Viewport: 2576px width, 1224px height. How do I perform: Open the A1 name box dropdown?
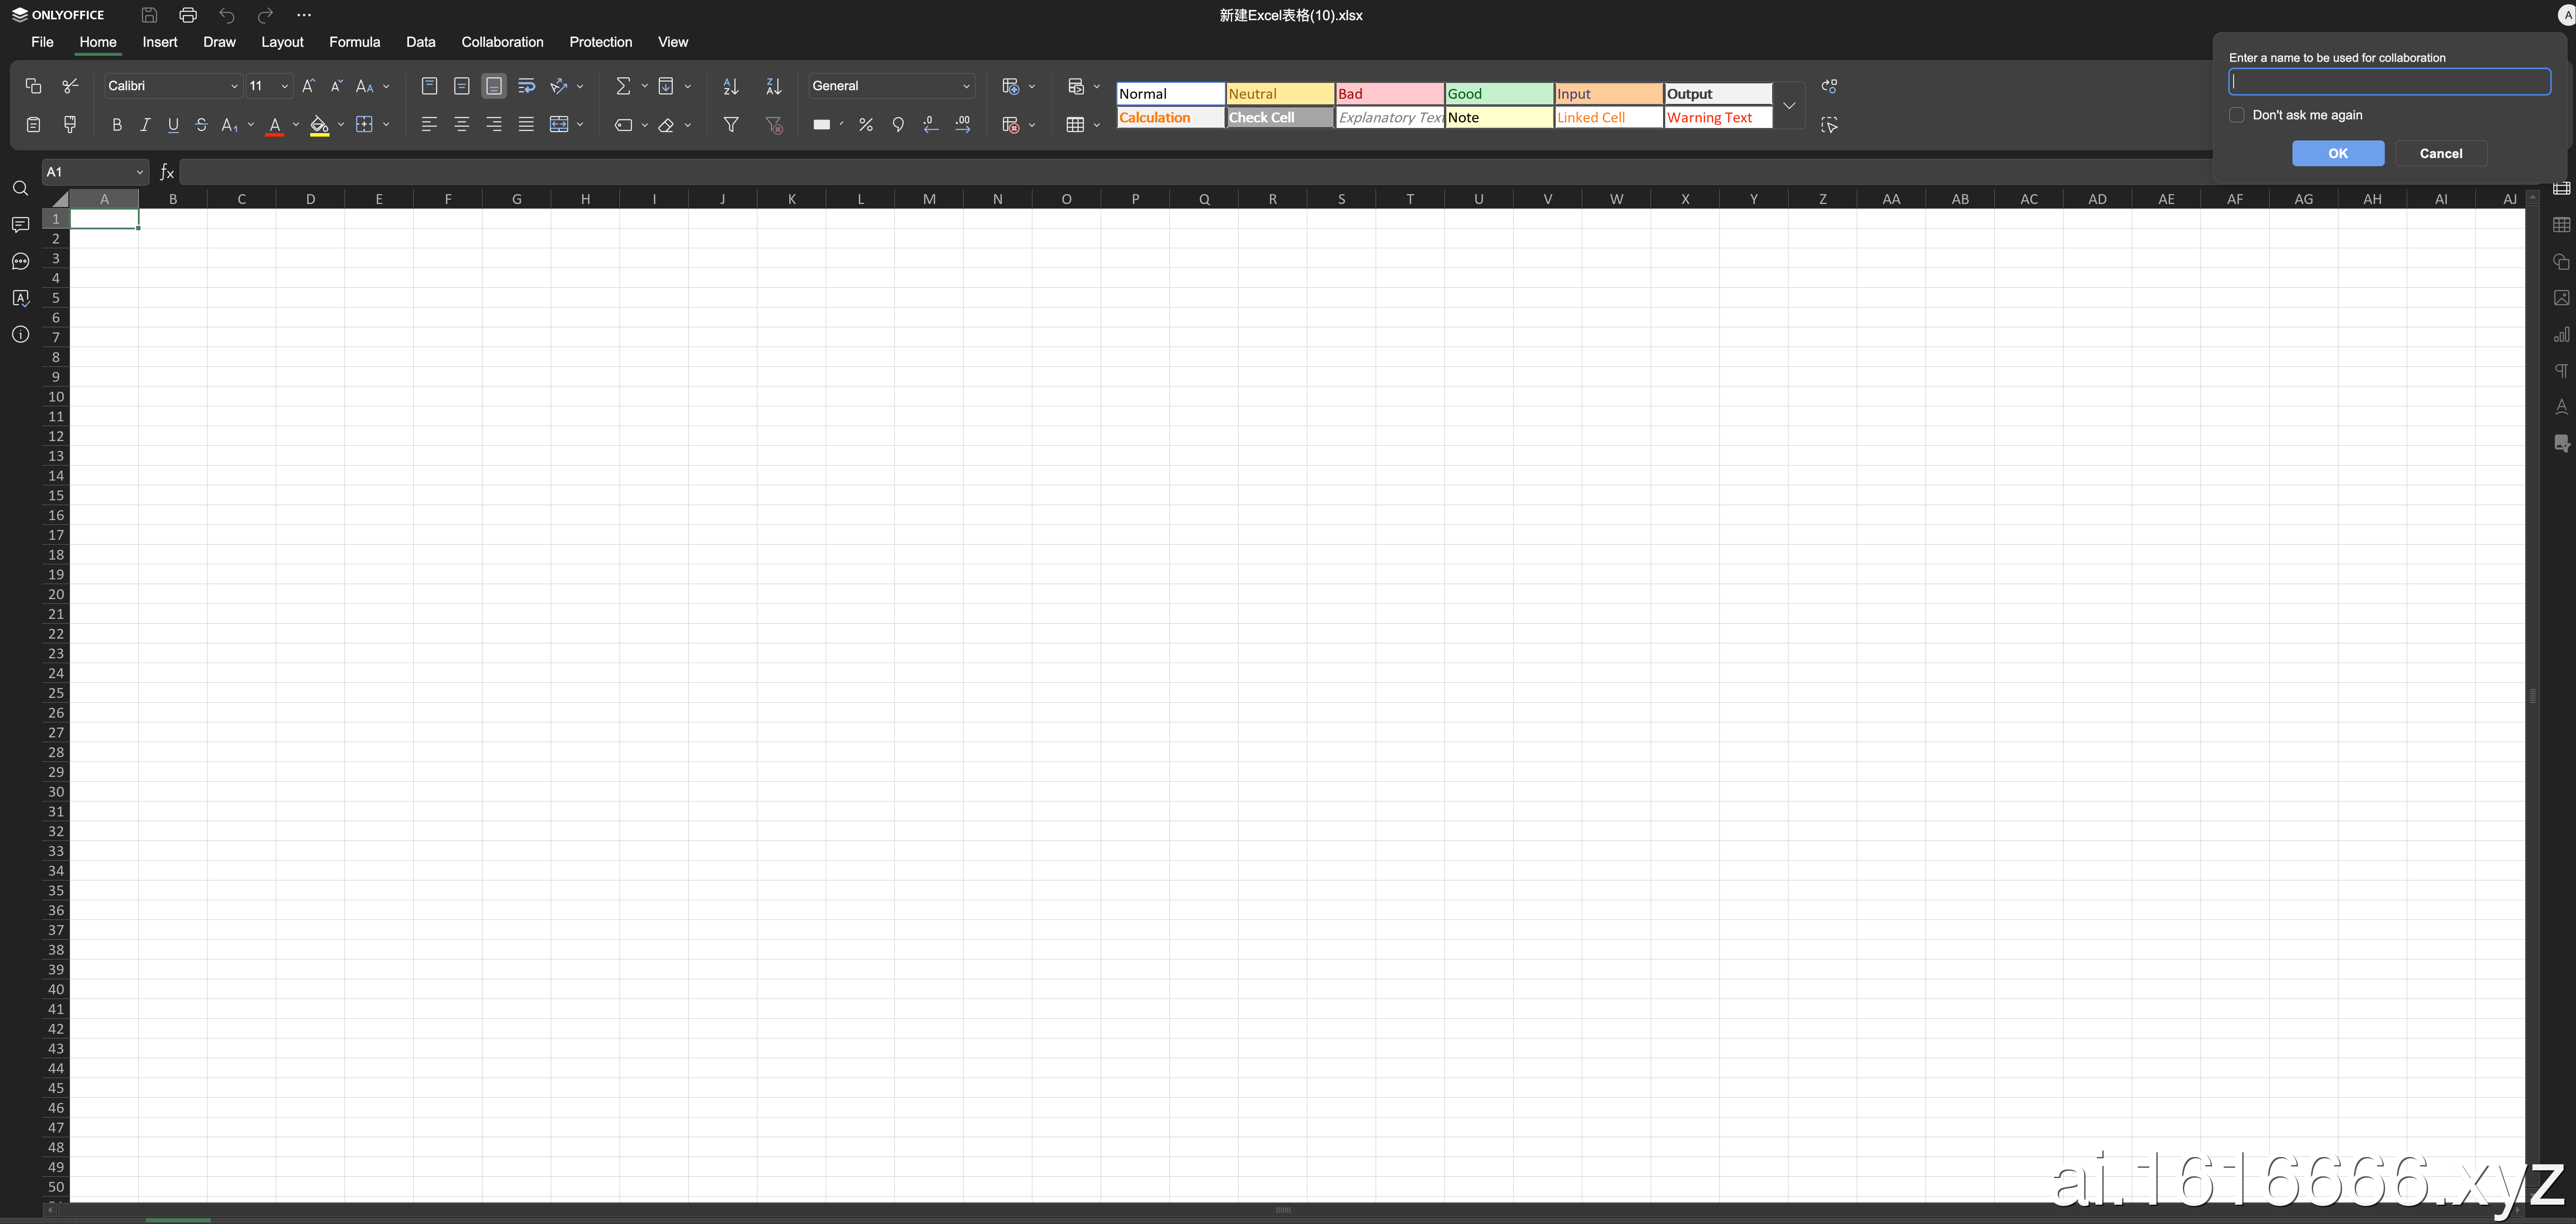pos(140,172)
